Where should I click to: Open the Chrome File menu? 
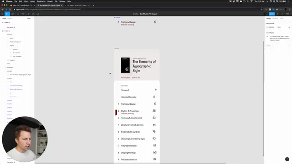coord(16,1)
